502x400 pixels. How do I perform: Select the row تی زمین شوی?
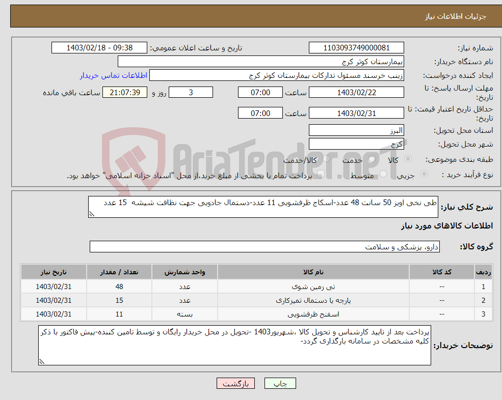click(x=256, y=287)
